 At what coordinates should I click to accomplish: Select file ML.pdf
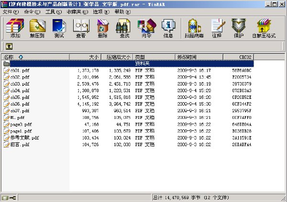click(17, 118)
